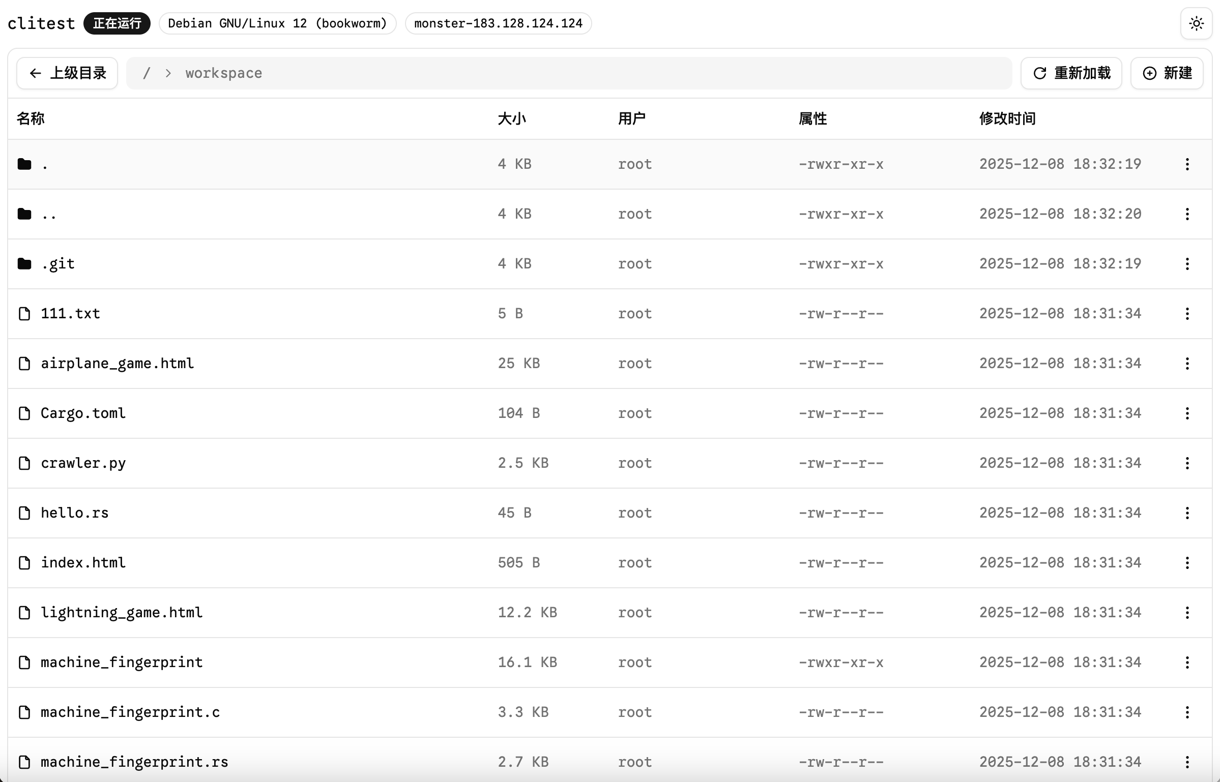Image resolution: width=1220 pixels, height=782 pixels.
Task: Click the 重新加载 reload button
Action: pos(1071,73)
